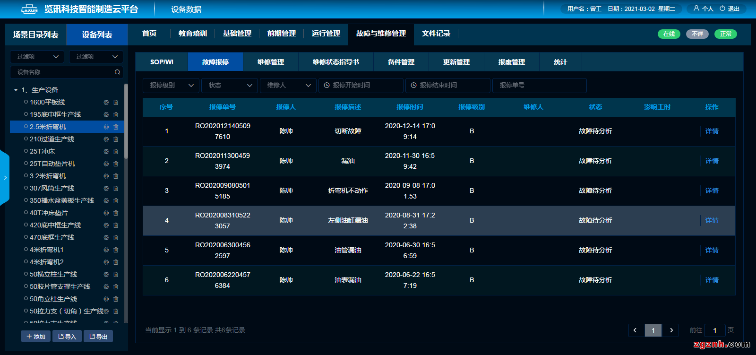
Task: Open 详情 for RO2020121405097610
Action: pos(712,131)
